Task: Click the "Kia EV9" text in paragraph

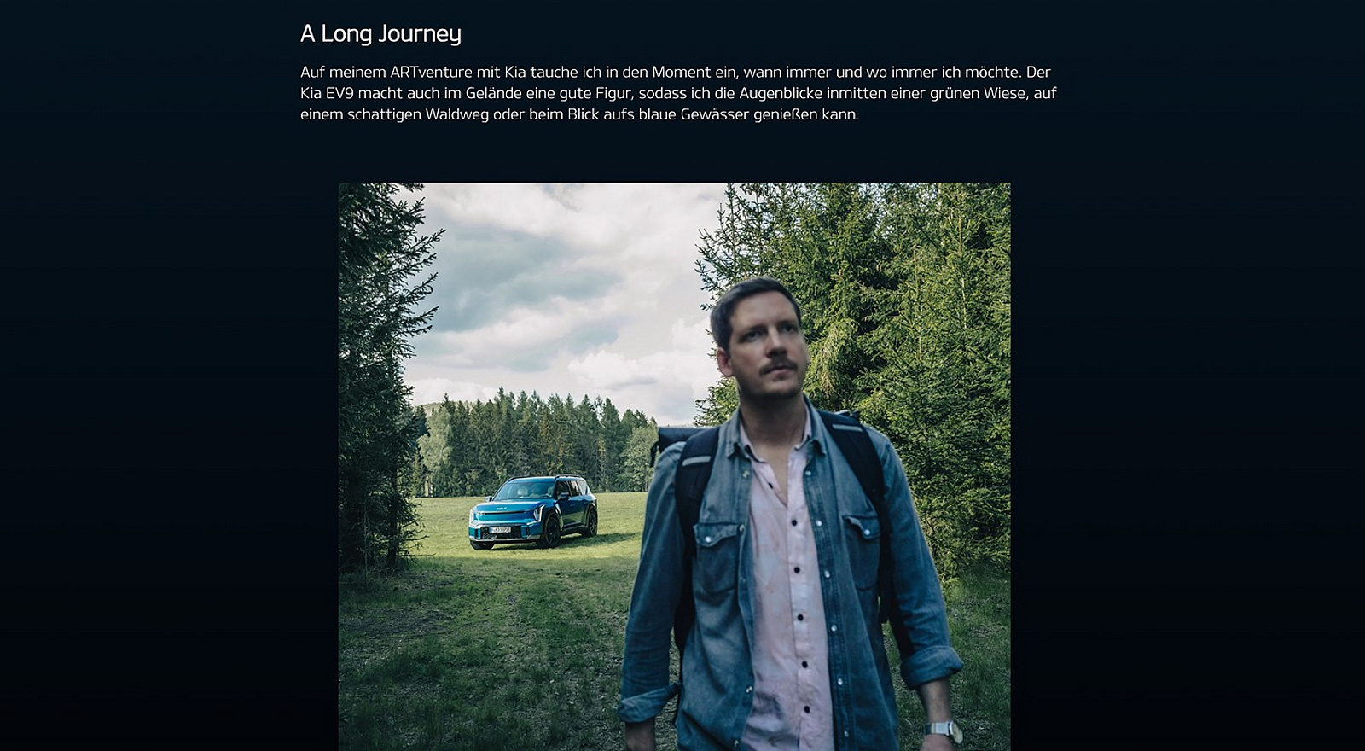Action: point(327,93)
